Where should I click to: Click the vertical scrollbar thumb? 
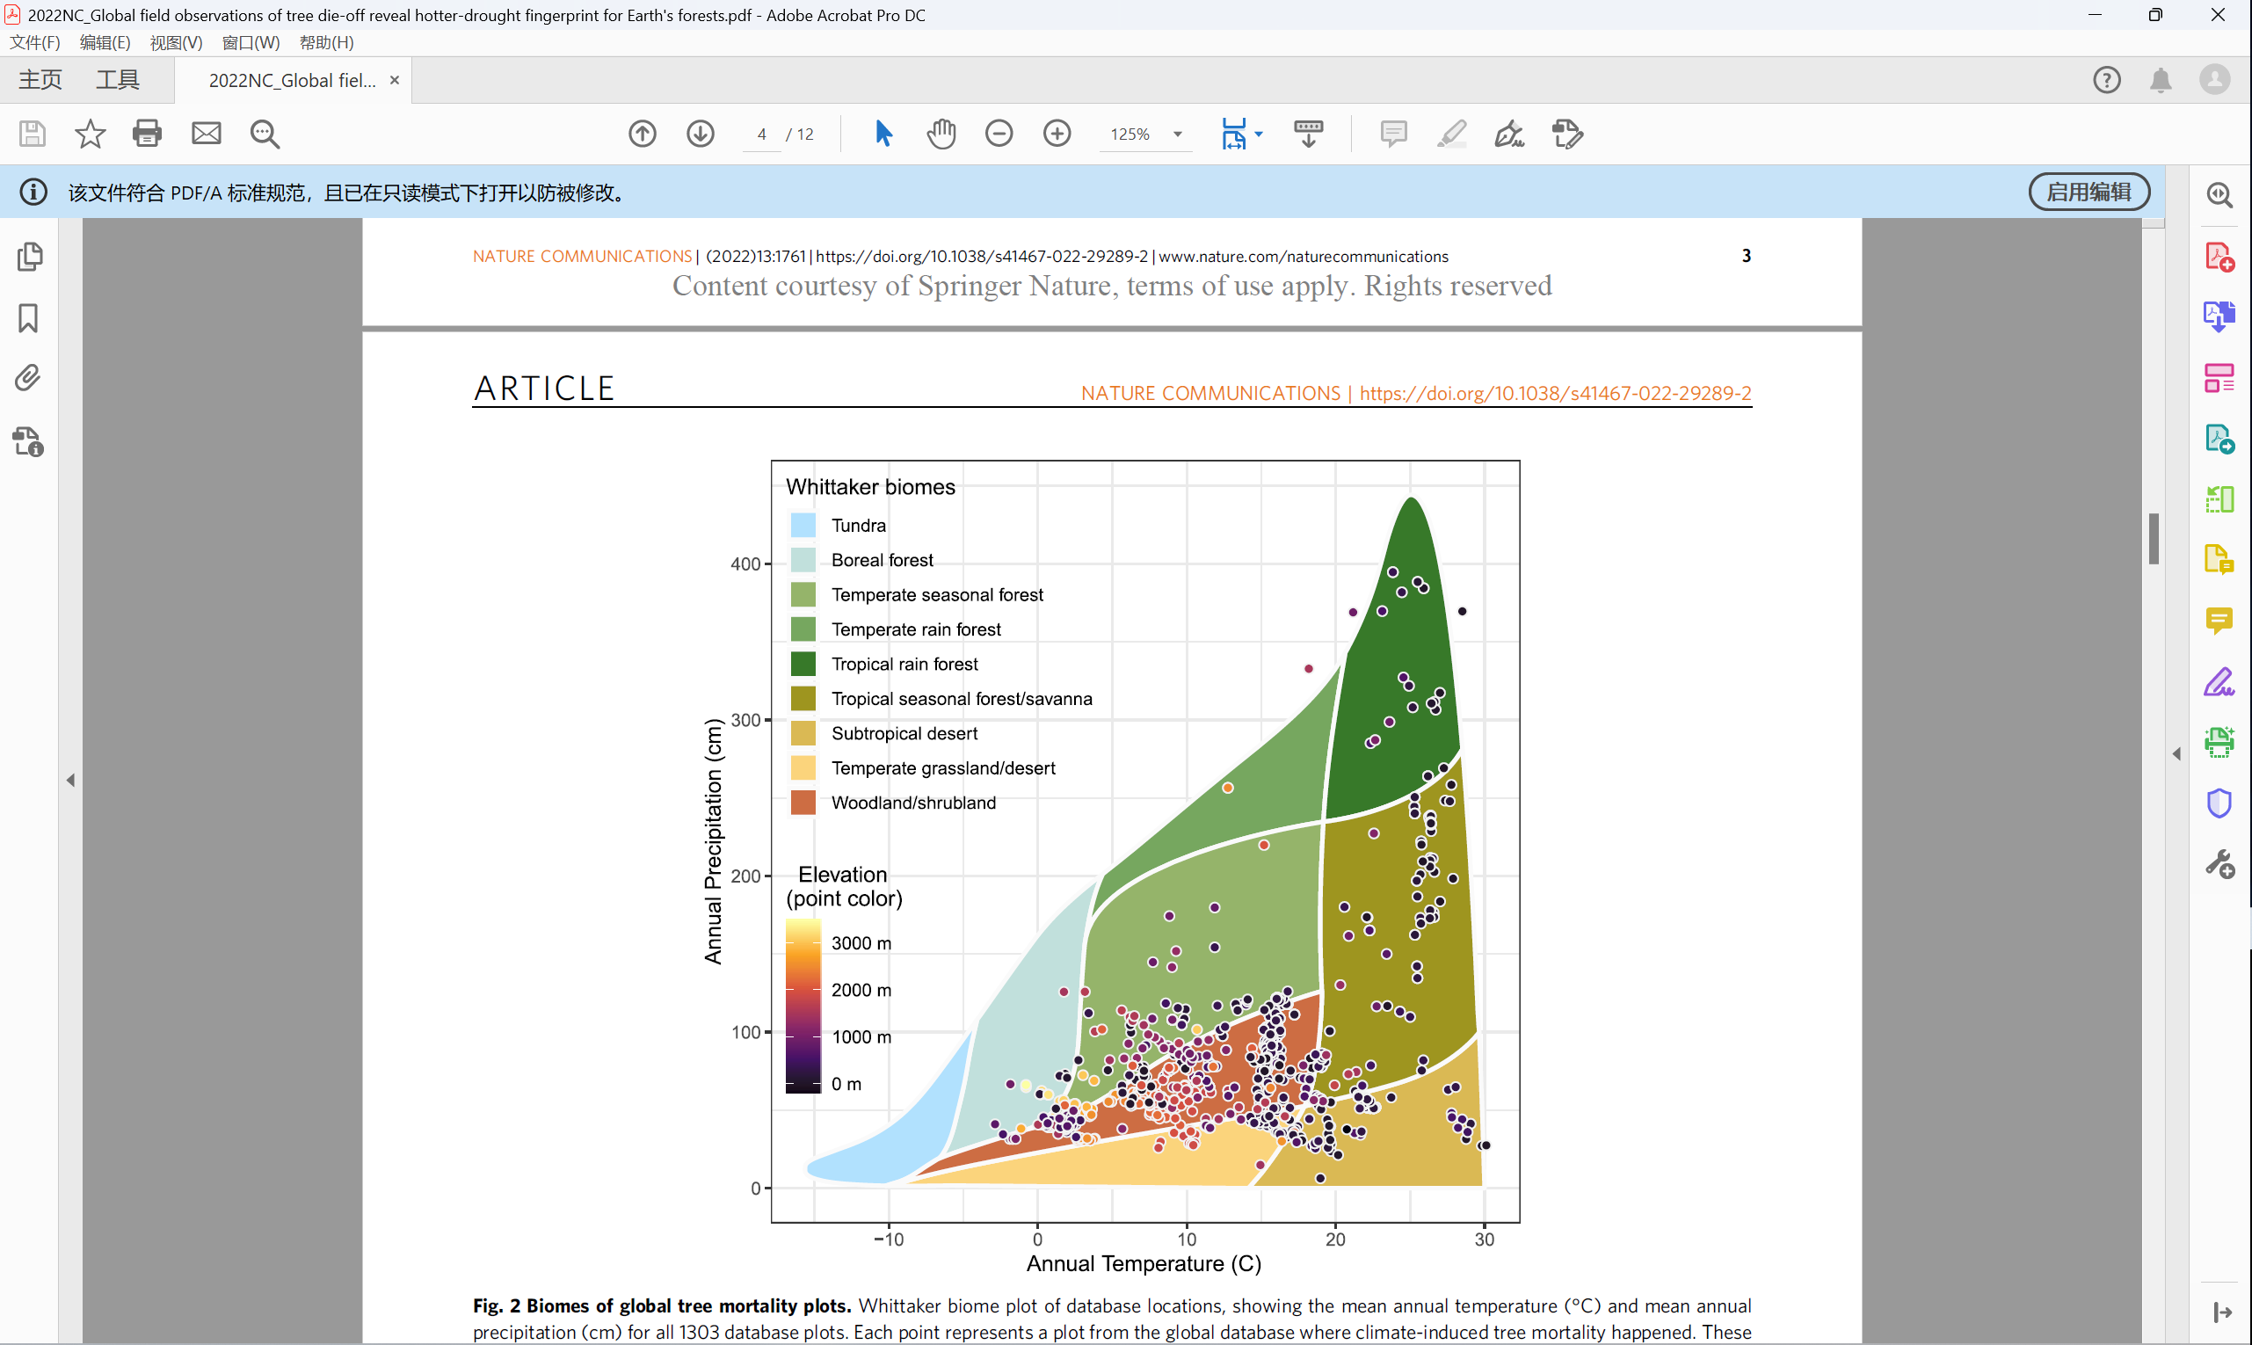[2154, 538]
